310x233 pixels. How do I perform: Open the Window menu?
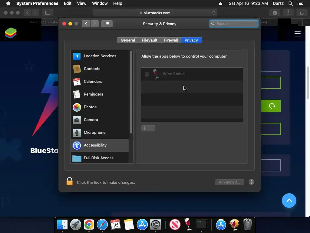click(100, 3)
